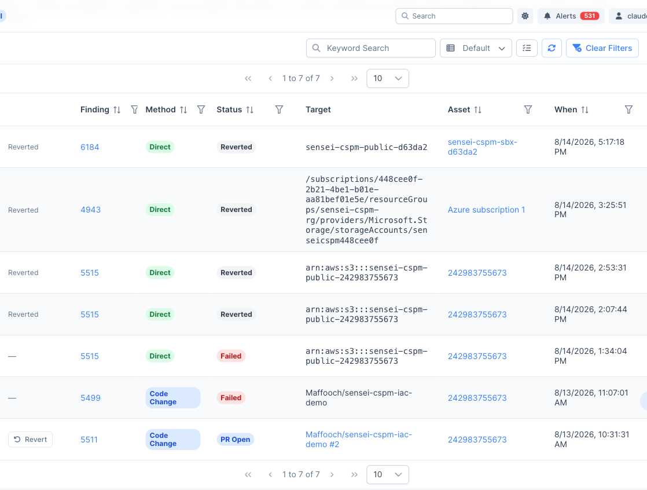Screen dimensions: 647x490
Task: Clear all applied filters
Action: (x=602, y=48)
